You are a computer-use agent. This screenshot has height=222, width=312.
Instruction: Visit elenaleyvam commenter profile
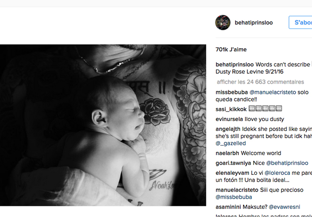click(232, 173)
